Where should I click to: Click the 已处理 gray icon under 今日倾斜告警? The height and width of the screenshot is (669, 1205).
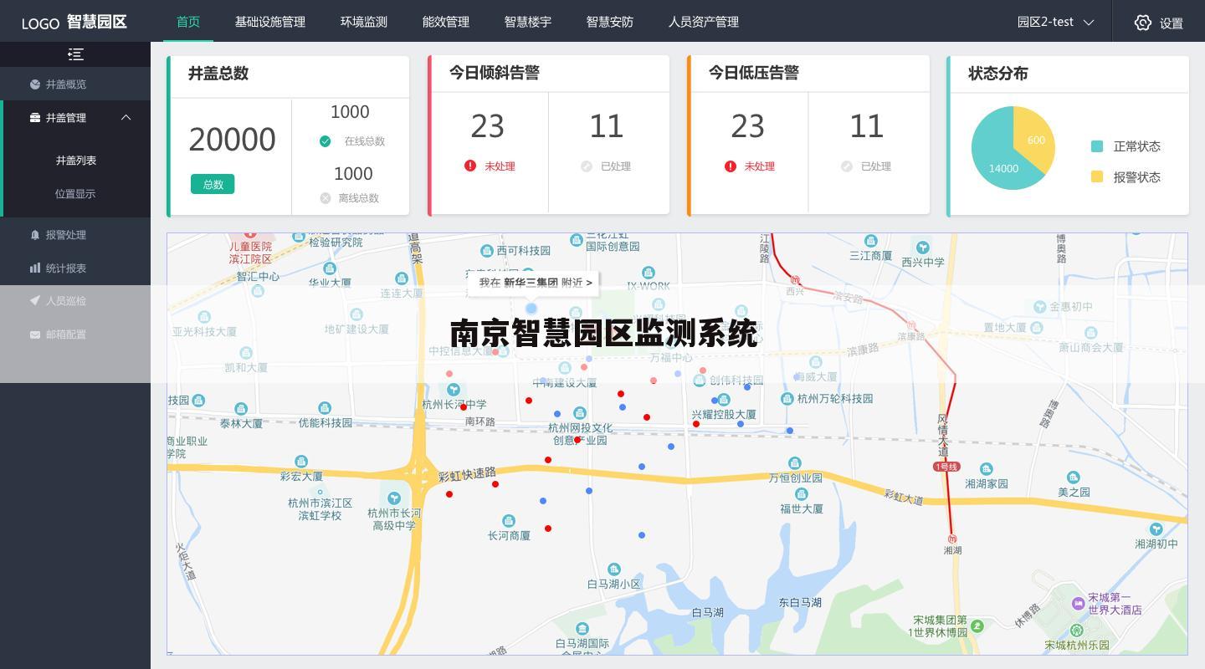pos(587,166)
